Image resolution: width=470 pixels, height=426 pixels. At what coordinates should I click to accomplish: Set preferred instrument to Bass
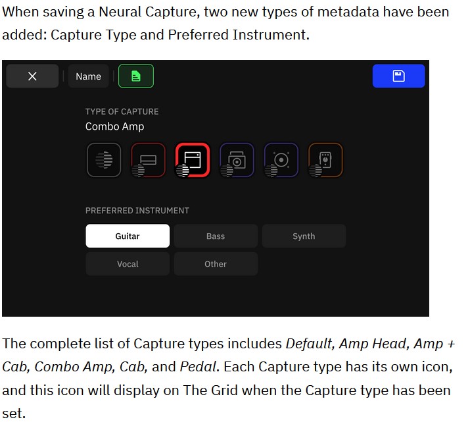216,236
